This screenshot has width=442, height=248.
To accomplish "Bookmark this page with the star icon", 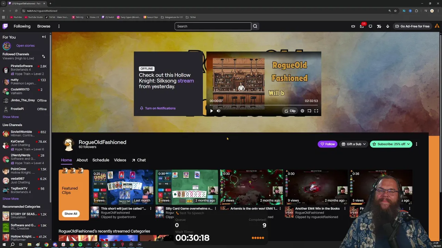I will (x=395, y=11).
